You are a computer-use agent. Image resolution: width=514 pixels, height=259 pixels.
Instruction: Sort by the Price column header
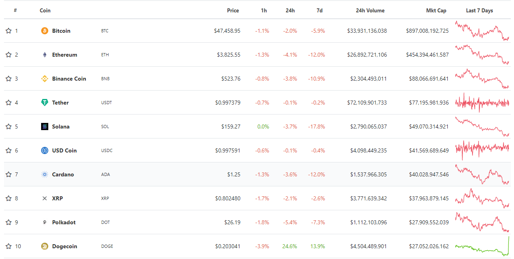tap(233, 11)
